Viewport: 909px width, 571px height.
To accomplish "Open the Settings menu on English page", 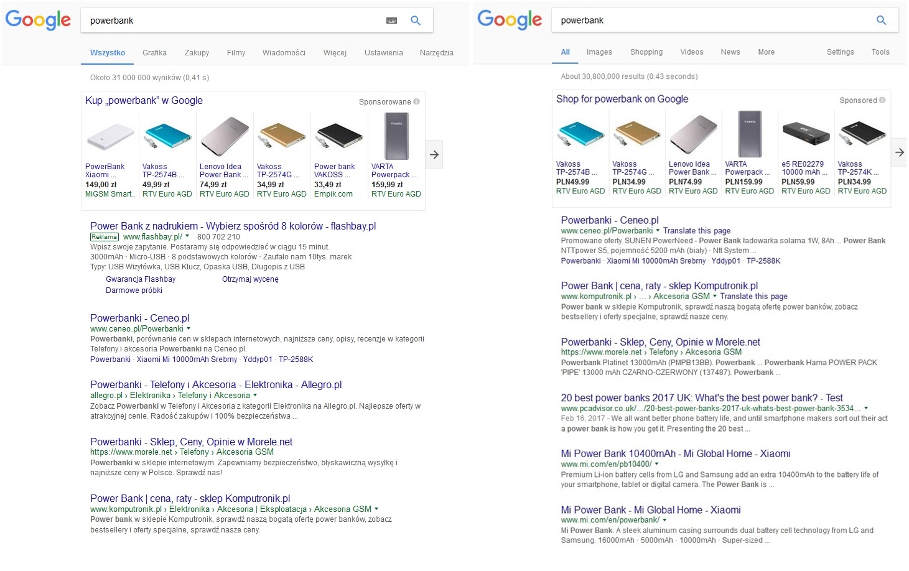I will (x=840, y=52).
